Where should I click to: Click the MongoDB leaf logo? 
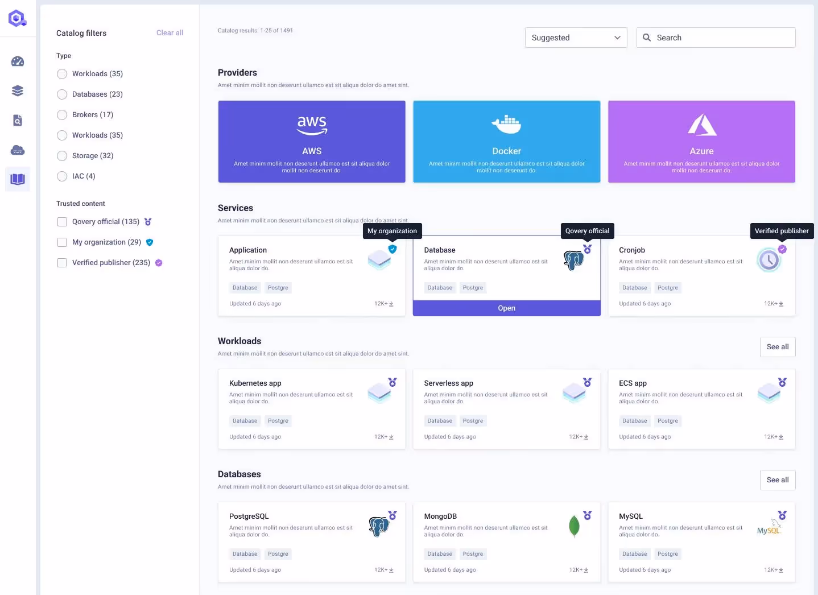coord(574,526)
